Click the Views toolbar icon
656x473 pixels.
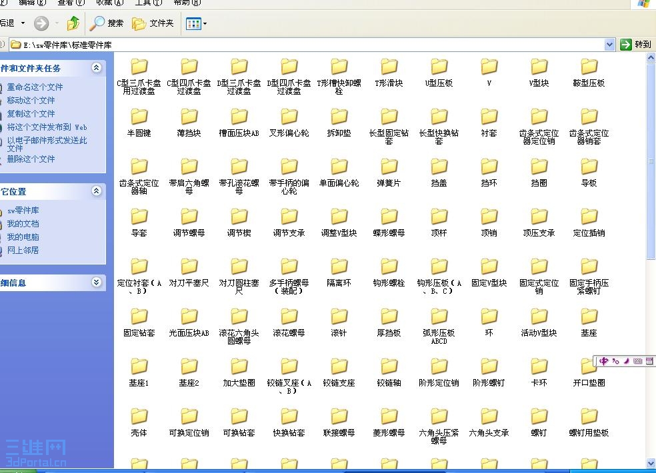click(x=194, y=23)
